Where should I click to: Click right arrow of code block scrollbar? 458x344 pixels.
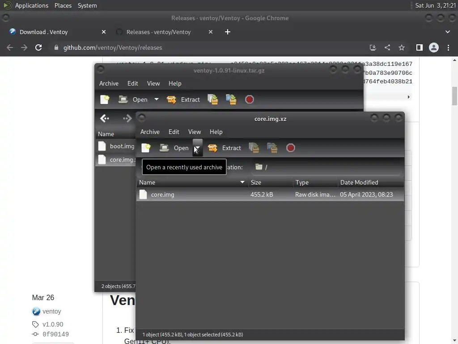[x=409, y=97]
